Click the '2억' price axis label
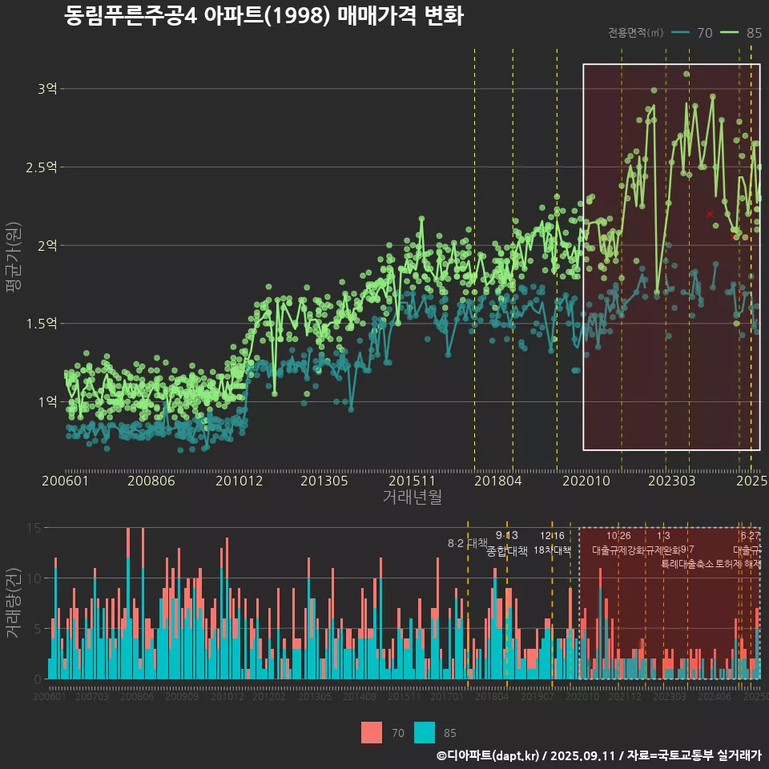Image resolution: width=769 pixels, height=769 pixels. pos(47,245)
